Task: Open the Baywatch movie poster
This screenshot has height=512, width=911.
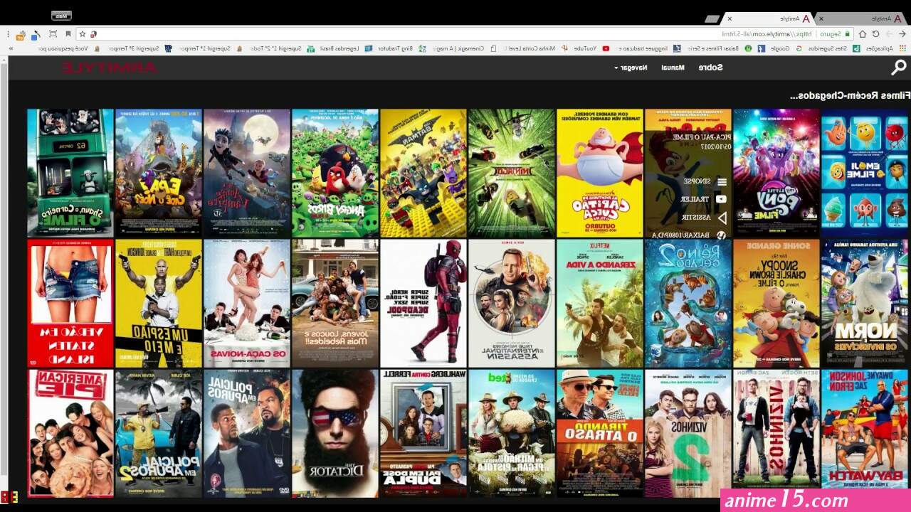Action: coord(865,433)
